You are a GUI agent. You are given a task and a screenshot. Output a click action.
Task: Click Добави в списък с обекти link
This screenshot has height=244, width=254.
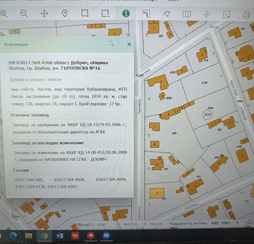35,79
